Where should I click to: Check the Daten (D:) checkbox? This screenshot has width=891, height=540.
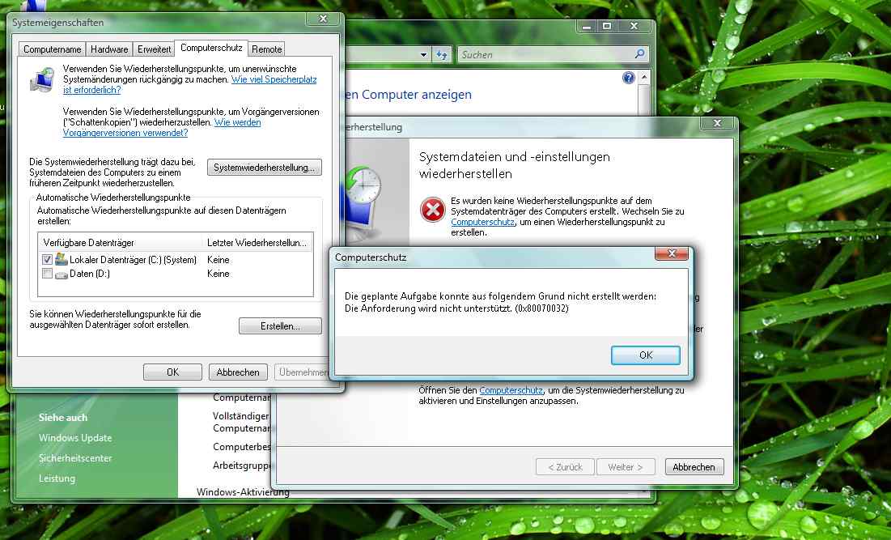point(47,274)
